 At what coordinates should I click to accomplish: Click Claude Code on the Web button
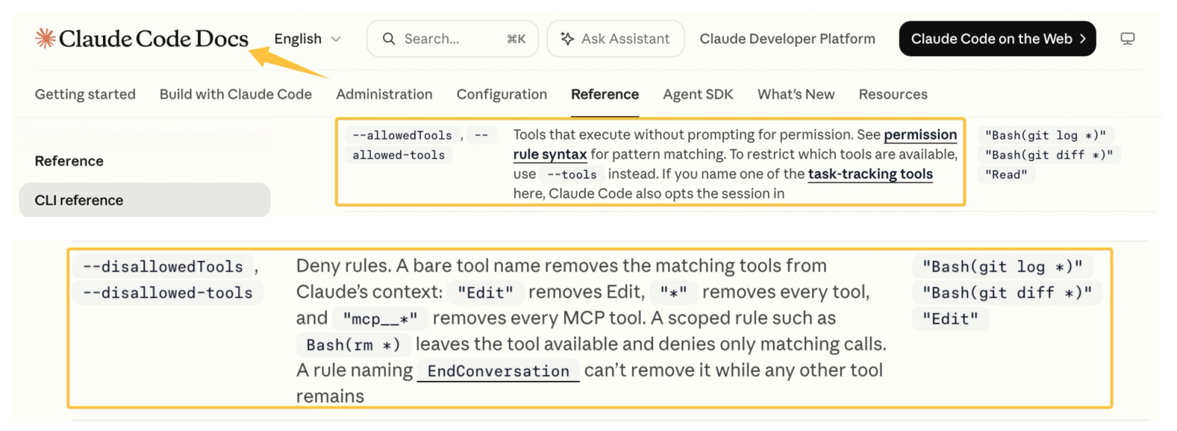click(x=998, y=39)
